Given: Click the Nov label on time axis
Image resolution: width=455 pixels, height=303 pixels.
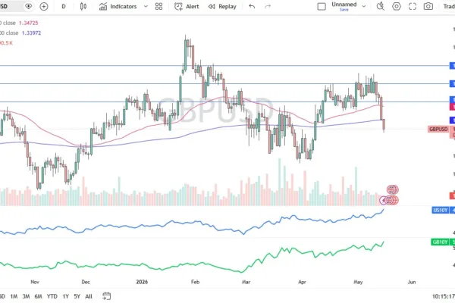Looking at the screenshot, I should pyautogui.click(x=35, y=282).
